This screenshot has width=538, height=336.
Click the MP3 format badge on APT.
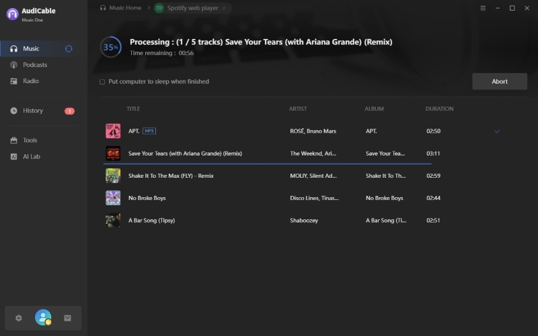pyautogui.click(x=149, y=131)
